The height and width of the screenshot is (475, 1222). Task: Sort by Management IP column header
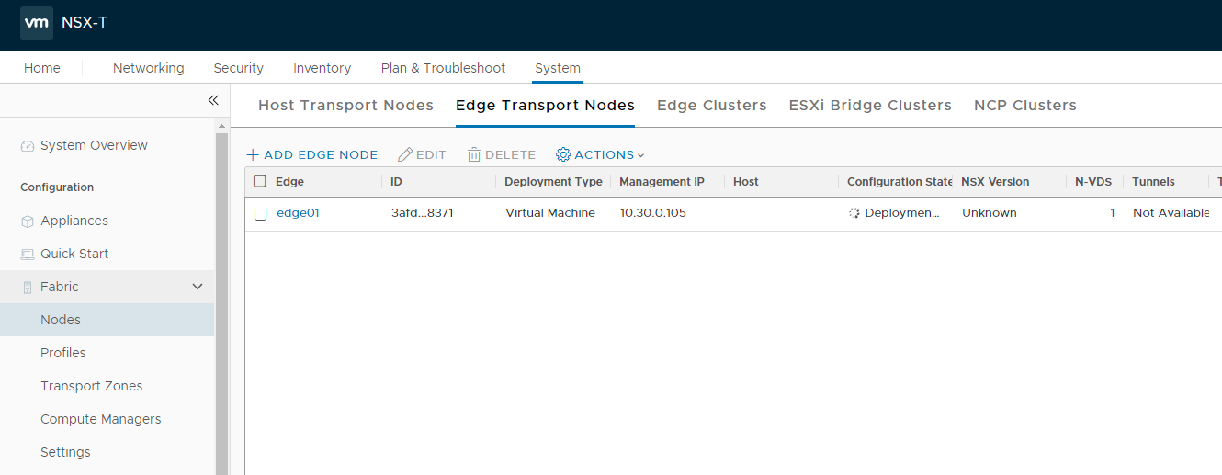point(662,182)
